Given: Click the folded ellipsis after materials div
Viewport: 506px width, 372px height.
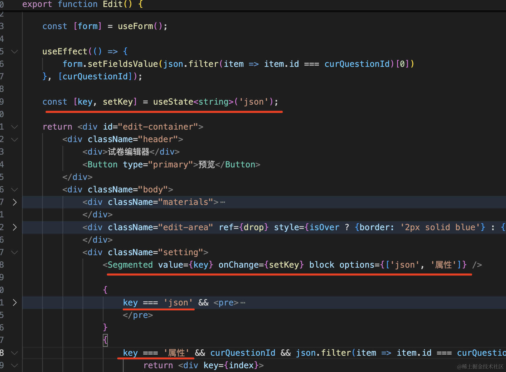Looking at the screenshot, I should (223, 202).
